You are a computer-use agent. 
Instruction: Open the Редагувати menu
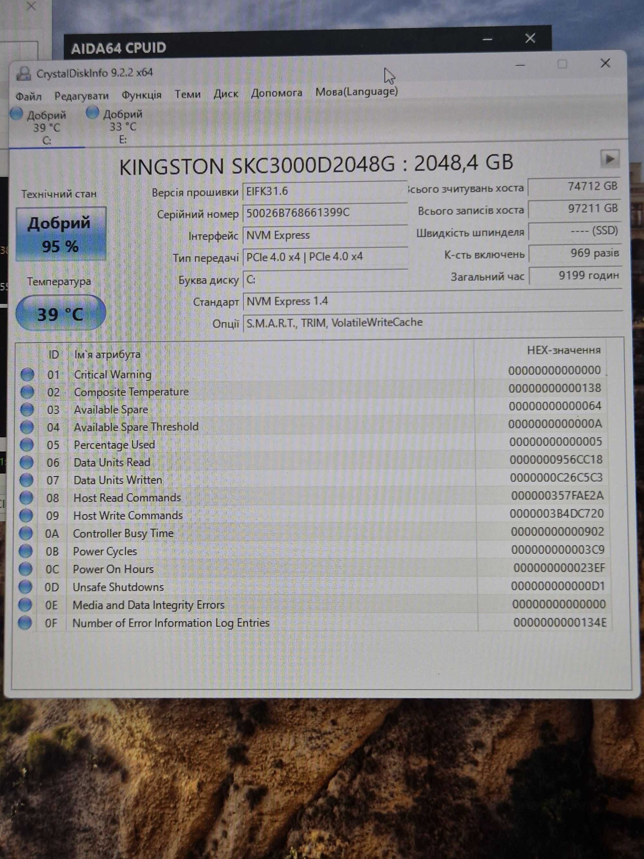click(81, 96)
